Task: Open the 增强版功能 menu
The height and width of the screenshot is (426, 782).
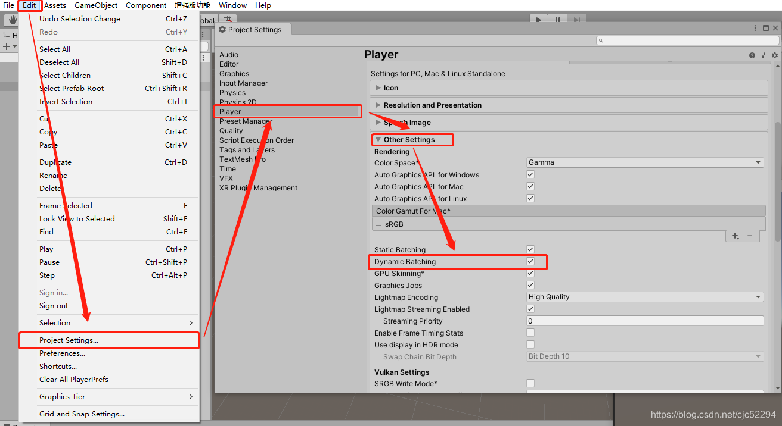Action: [193, 5]
